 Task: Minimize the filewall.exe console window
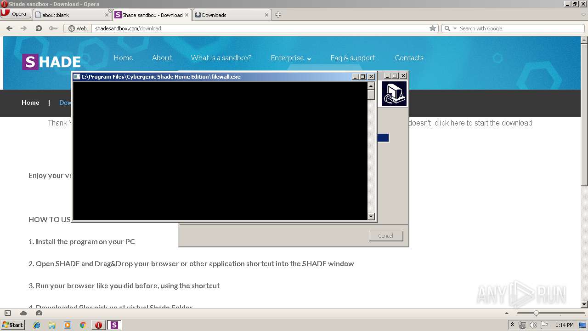click(x=355, y=77)
